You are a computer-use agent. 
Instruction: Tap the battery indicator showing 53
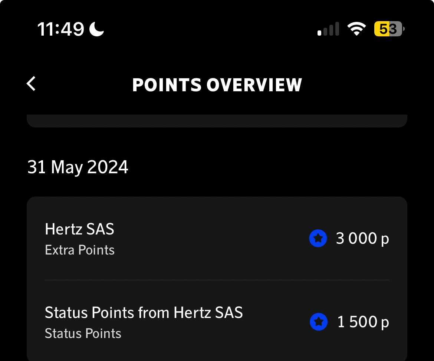click(388, 29)
